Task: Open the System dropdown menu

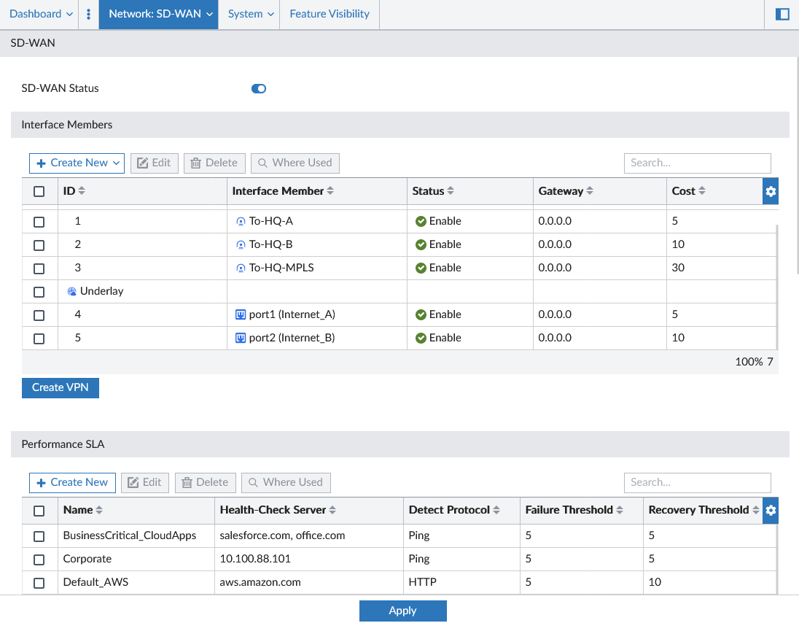Action: point(249,14)
